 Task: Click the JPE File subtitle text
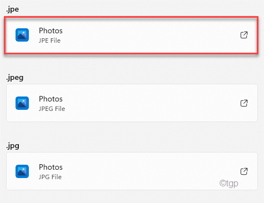pos(49,40)
